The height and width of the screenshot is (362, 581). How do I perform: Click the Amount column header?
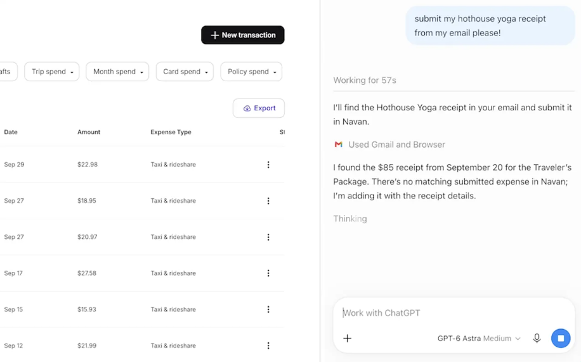click(89, 132)
